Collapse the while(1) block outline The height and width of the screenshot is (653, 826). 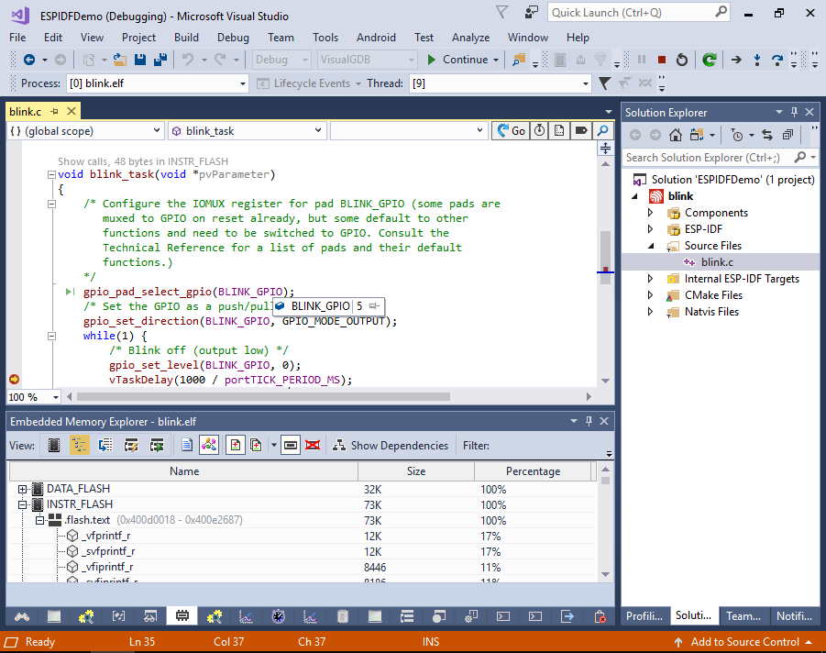[x=51, y=336]
